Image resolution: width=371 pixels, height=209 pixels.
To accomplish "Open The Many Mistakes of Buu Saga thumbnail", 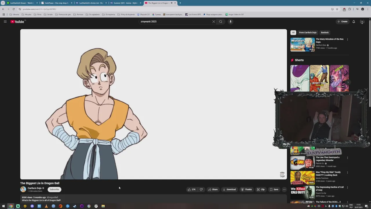I will point(303,44).
